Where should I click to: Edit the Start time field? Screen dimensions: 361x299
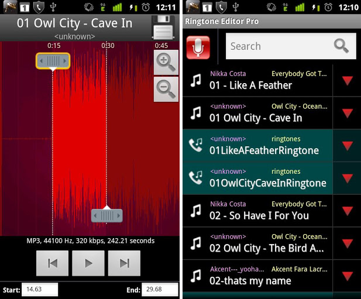click(x=40, y=289)
